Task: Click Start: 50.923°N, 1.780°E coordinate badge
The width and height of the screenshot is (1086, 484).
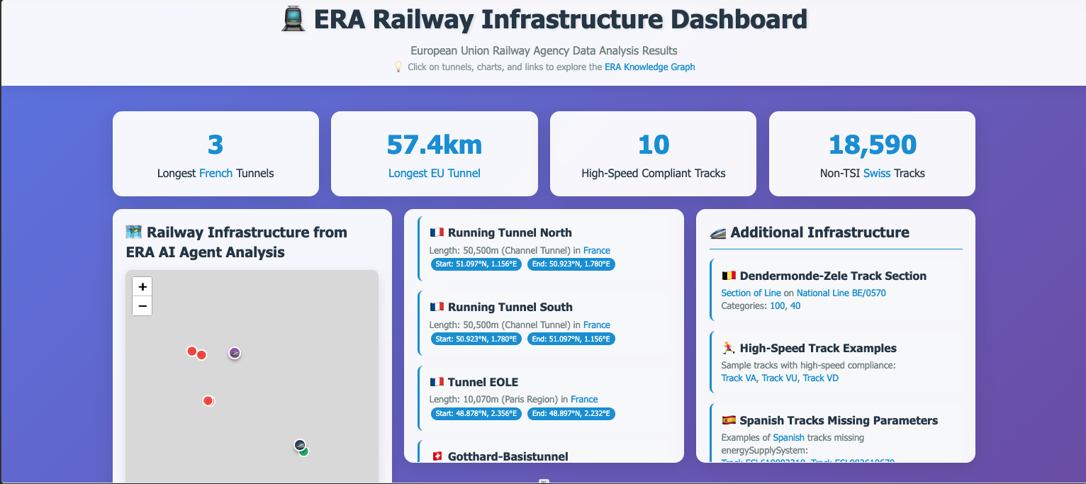Action: [476, 339]
